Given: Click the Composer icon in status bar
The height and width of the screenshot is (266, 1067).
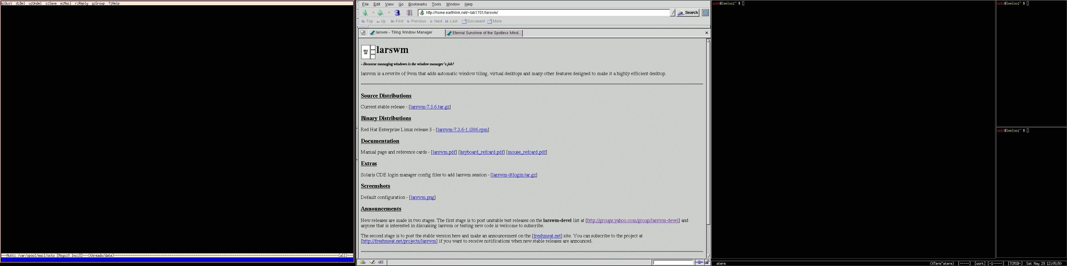Looking at the screenshot, I should pos(372,262).
